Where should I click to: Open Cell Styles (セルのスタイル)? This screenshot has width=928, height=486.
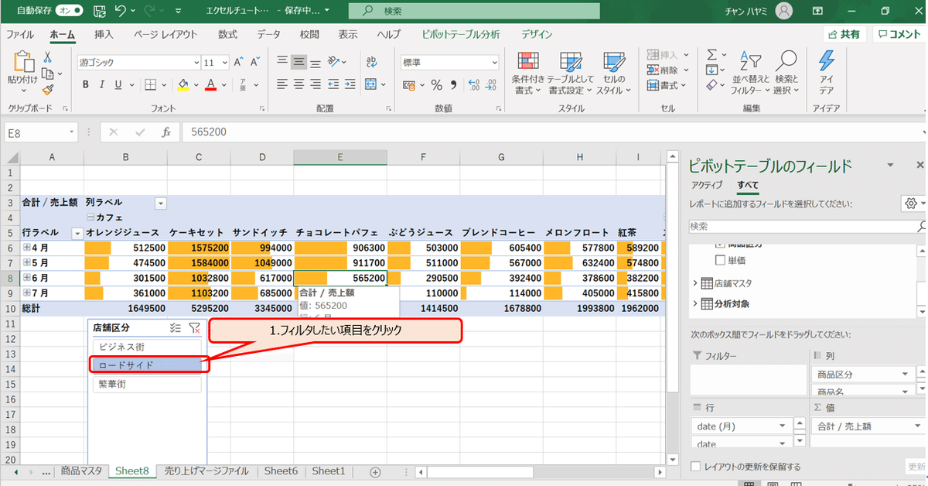[x=614, y=74]
